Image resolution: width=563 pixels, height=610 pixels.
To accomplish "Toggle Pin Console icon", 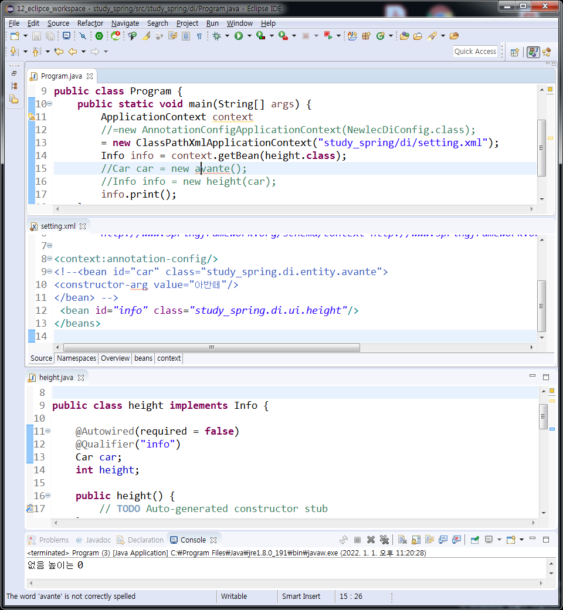I will tap(474, 540).
